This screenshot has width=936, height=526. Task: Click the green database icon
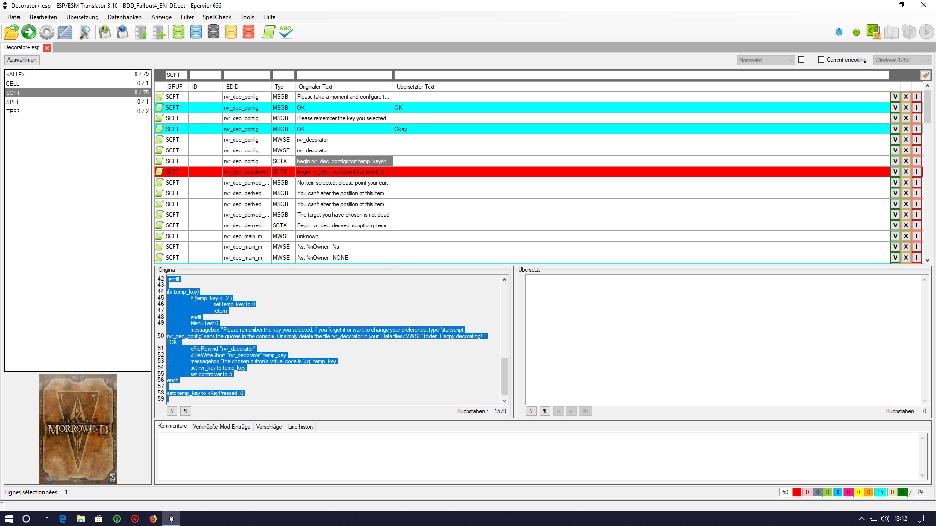pos(178,32)
